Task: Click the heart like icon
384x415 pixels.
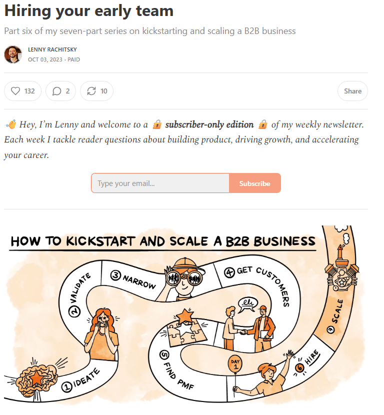Action: 15,91
